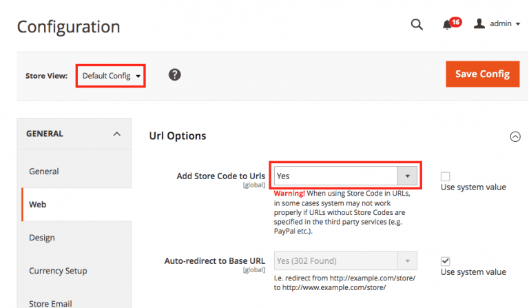
Task: Select the Design sidebar tab
Action: click(42, 238)
